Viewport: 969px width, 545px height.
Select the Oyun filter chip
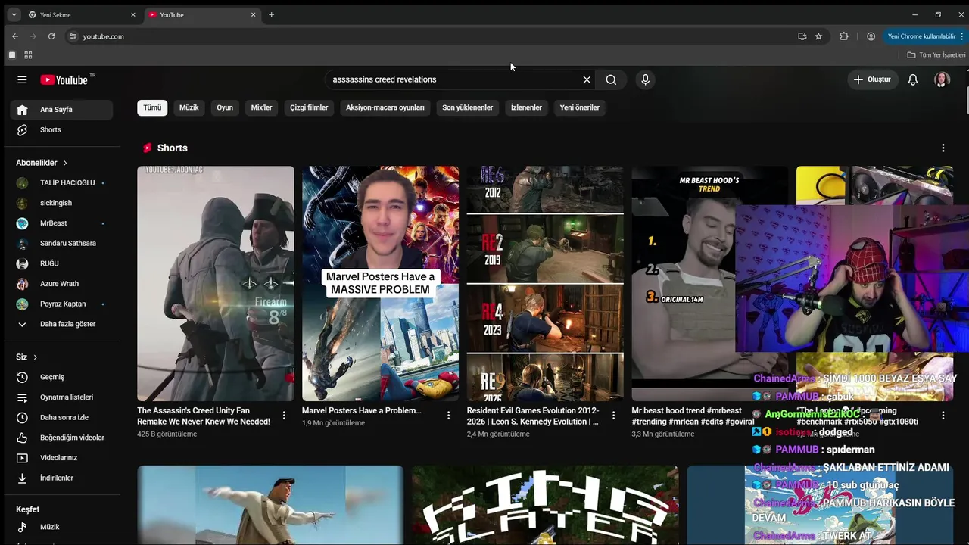(225, 107)
